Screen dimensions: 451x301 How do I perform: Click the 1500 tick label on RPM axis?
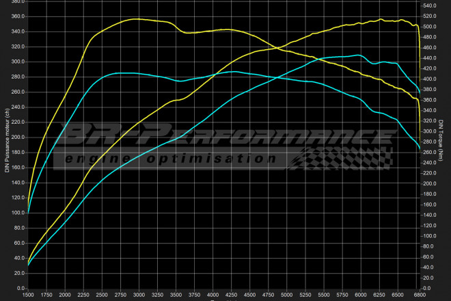coord(28,294)
